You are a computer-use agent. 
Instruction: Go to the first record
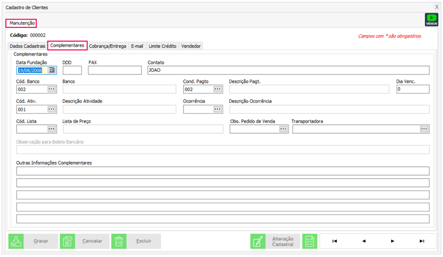point(335,241)
